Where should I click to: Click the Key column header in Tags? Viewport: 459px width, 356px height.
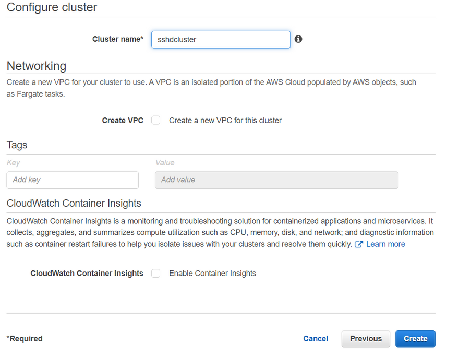14,163
